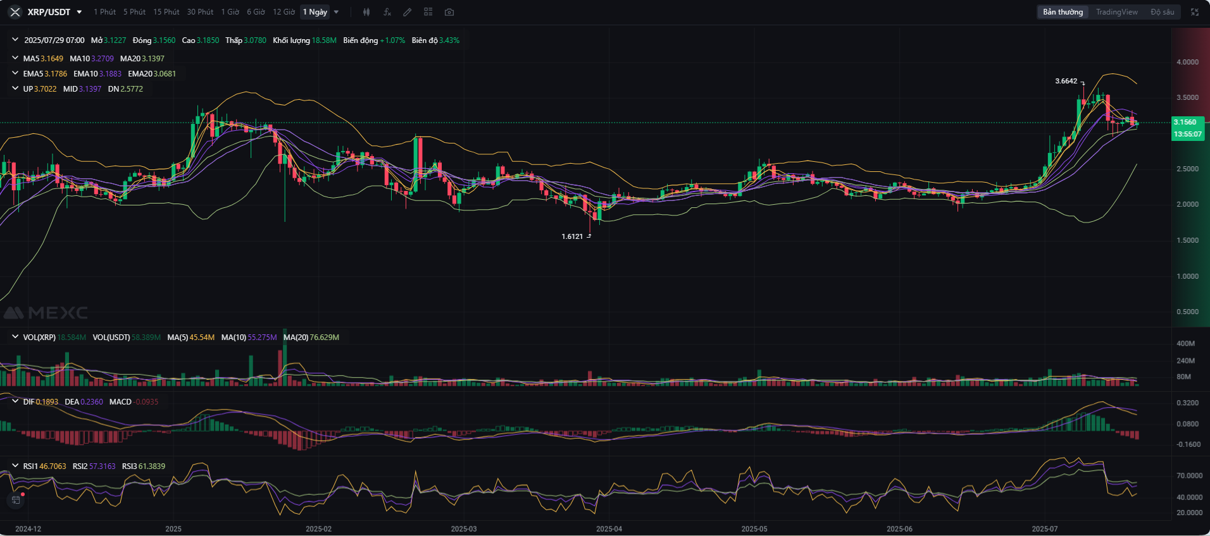Click the MA10 3.2709 value
This screenshot has height=536, width=1210.
(92, 58)
